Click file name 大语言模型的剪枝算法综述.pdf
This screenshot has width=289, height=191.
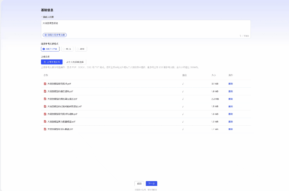(62, 99)
